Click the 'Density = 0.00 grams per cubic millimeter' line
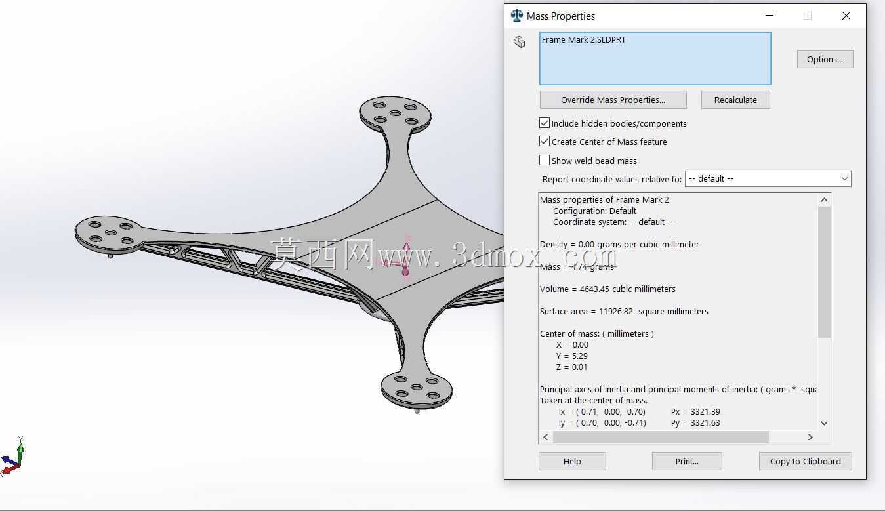The width and height of the screenshot is (885, 511). (619, 244)
